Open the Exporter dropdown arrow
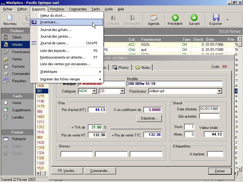This screenshot has width=243, height=182. point(228,20)
